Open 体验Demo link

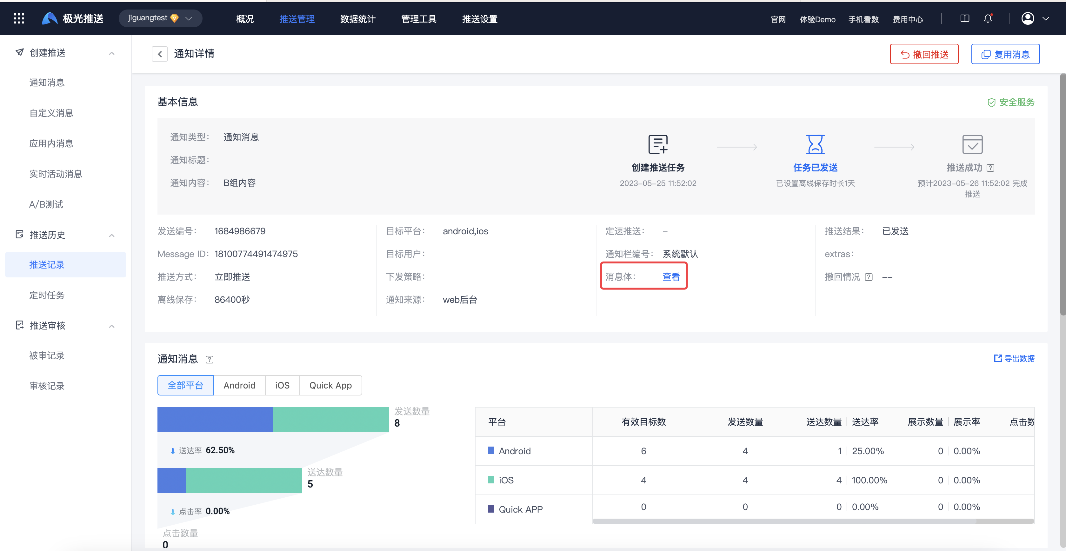[817, 19]
